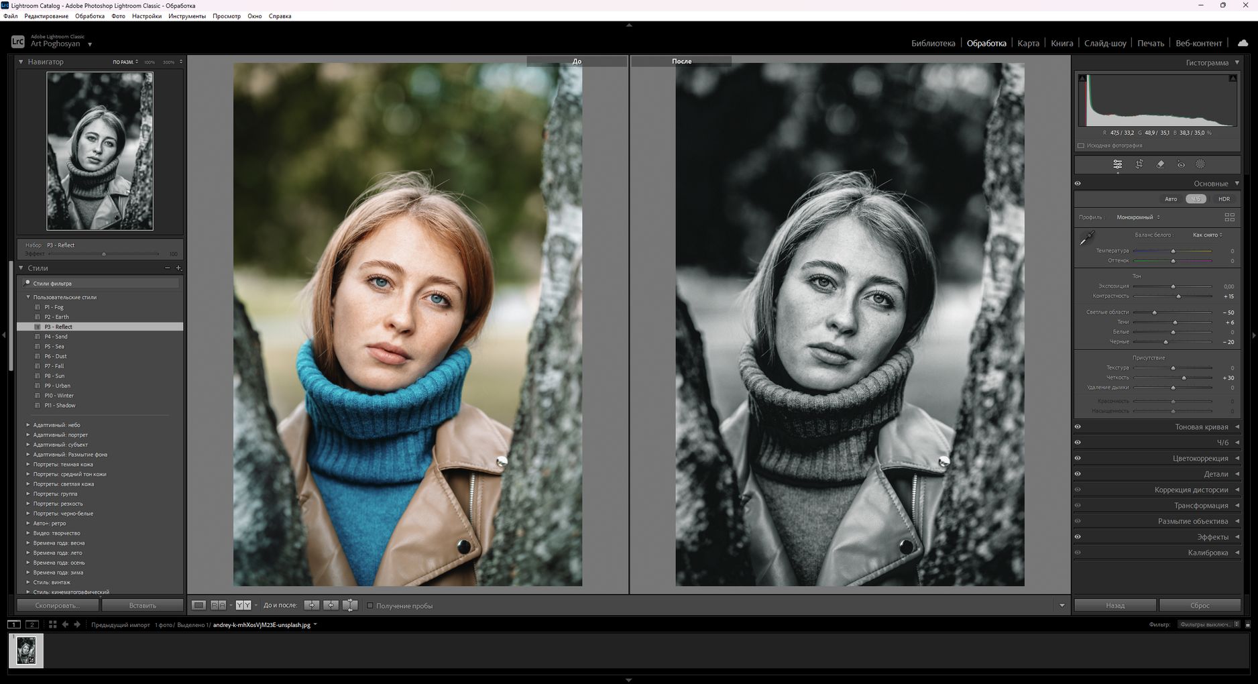Click the cloud sync status icon
The width and height of the screenshot is (1258, 684).
click(1243, 43)
